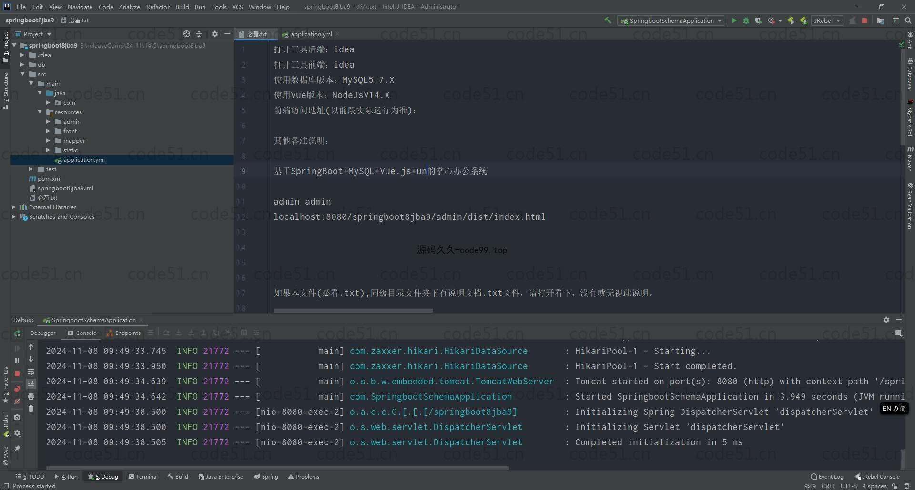
Task: Click the Profiler run icon
Action: 771,20
